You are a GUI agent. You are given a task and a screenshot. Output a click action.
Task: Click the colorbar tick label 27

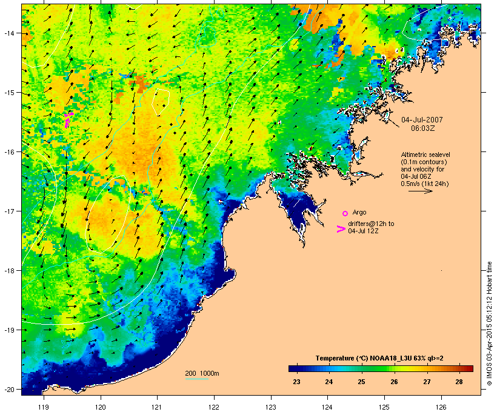coord(427,382)
